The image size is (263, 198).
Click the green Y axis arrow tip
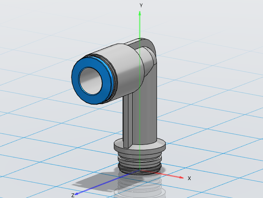[x=140, y=13]
